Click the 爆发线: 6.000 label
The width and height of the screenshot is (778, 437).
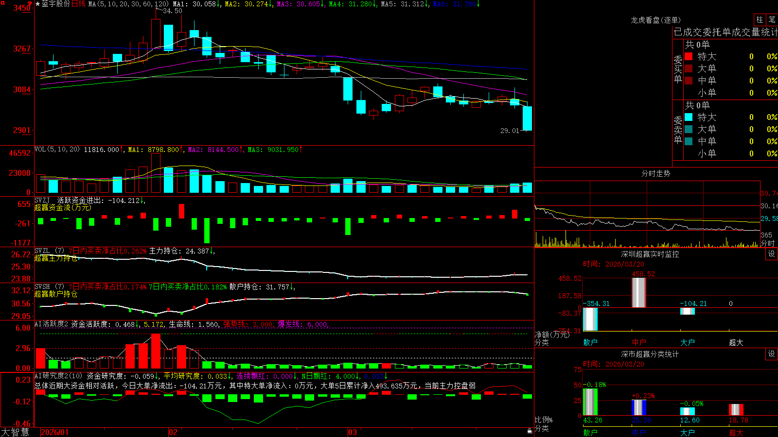point(303,324)
